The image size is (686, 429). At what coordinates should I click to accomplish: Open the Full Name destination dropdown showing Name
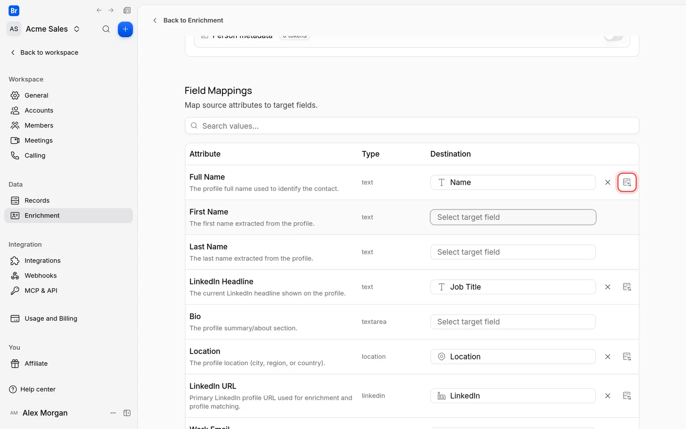click(x=513, y=182)
